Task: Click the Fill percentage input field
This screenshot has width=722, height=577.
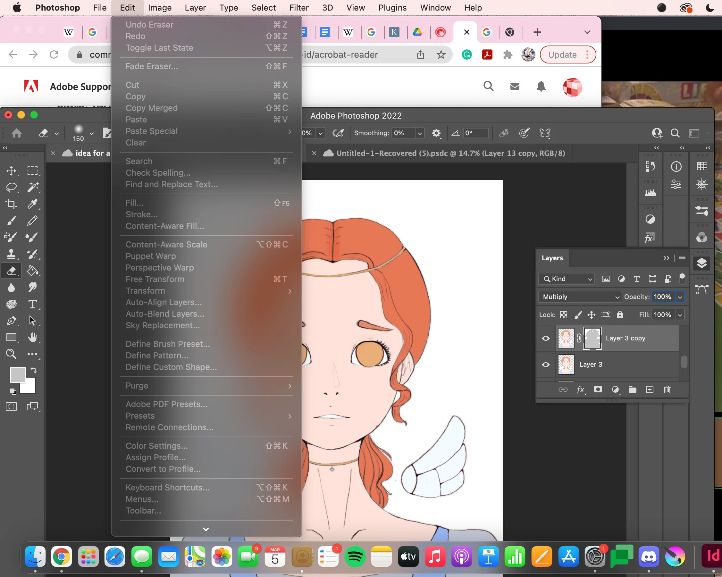Action: 662,315
